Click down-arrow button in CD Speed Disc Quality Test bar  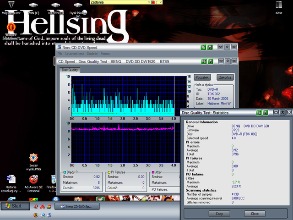tap(221, 61)
